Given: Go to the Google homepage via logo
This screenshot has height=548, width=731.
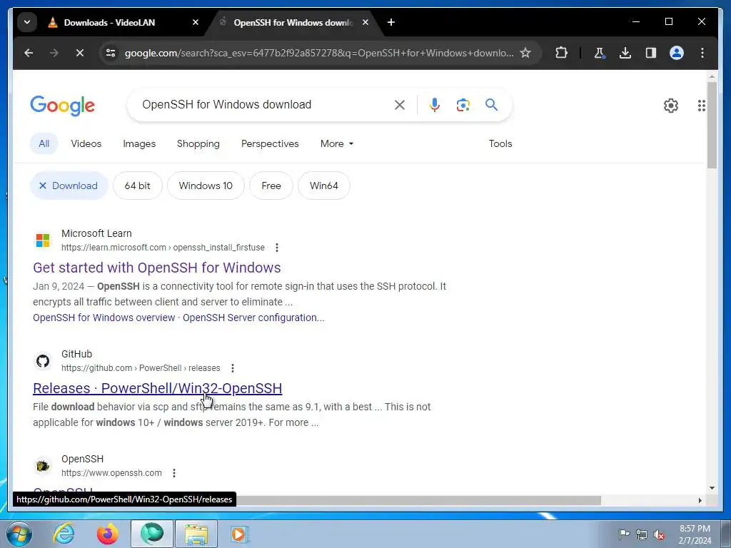Looking at the screenshot, I should [x=63, y=106].
